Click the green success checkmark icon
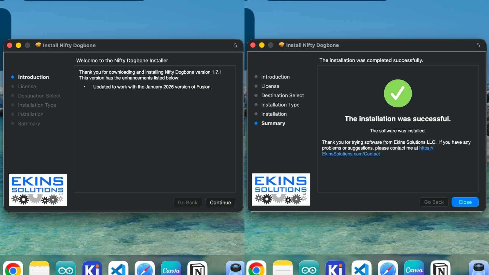This screenshot has width=489, height=275. pyautogui.click(x=398, y=93)
